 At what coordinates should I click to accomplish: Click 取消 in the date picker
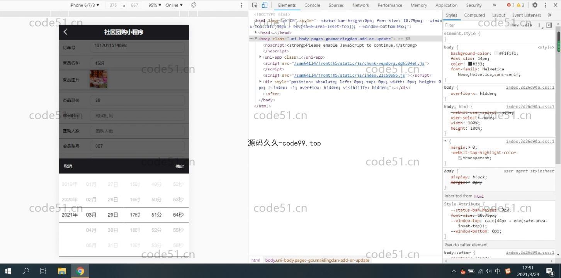coord(68,166)
